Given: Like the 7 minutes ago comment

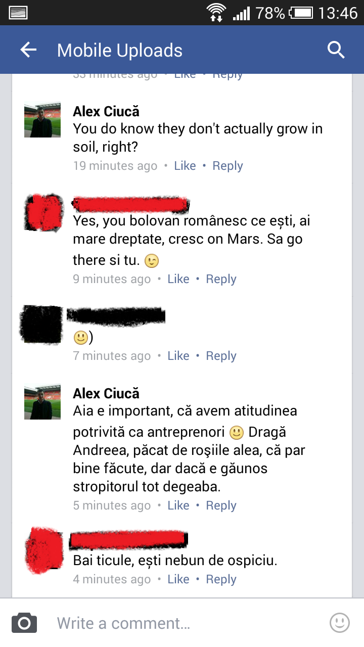Looking at the screenshot, I should [x=178, y=356].
